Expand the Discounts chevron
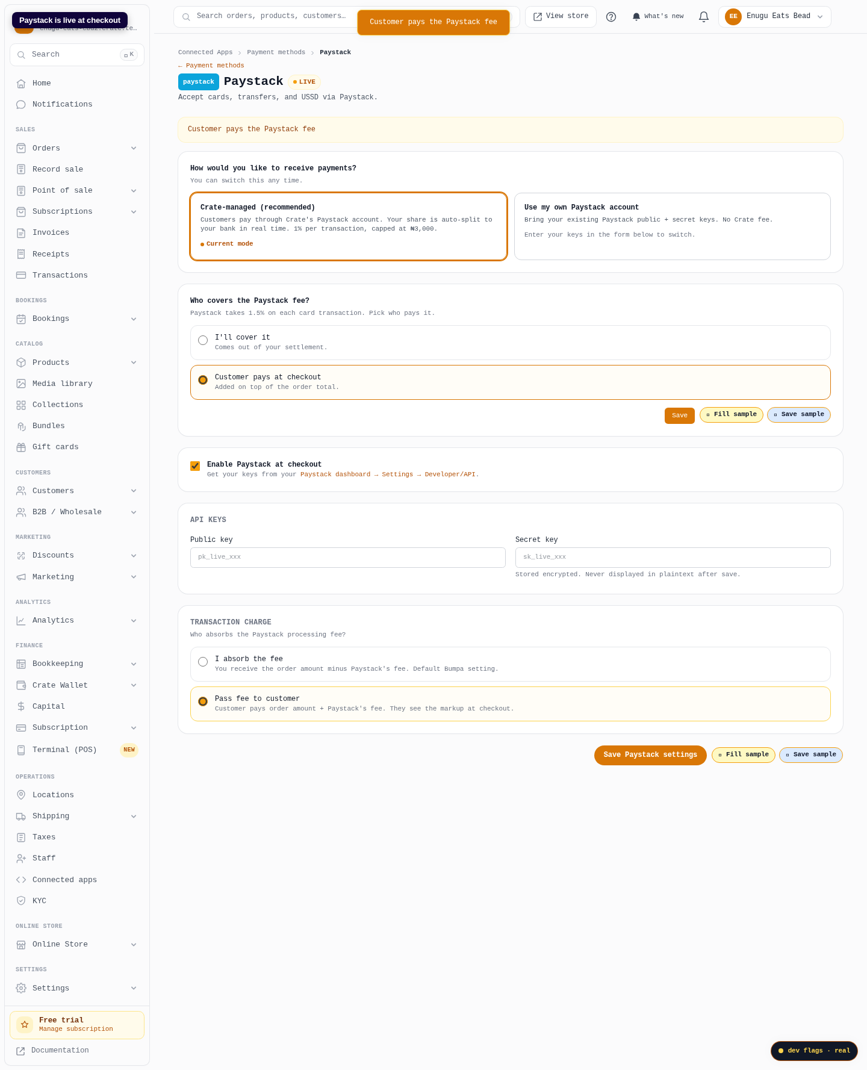Image resolution: width=867 pixels, height=1070 pixels. click(134, 556)
